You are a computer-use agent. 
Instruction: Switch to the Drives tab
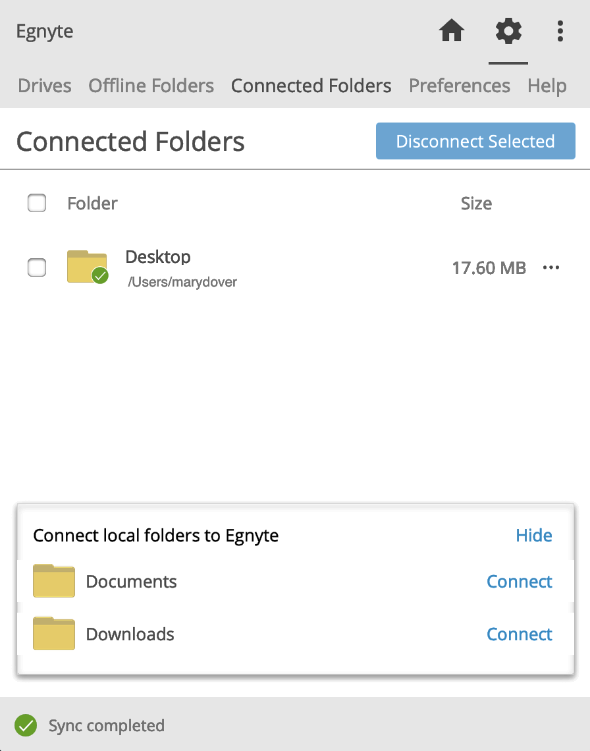click(x=45, y=86)
